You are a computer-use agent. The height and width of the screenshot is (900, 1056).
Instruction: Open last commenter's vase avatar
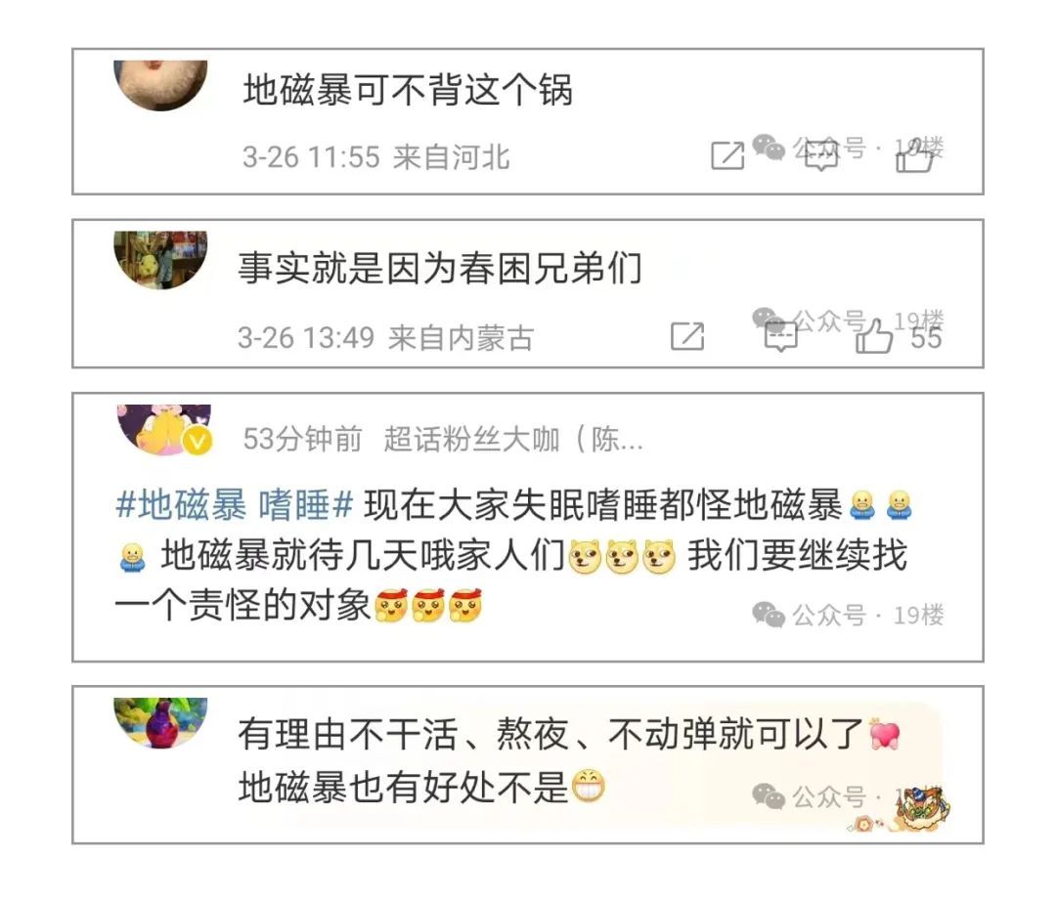[160, 723]
